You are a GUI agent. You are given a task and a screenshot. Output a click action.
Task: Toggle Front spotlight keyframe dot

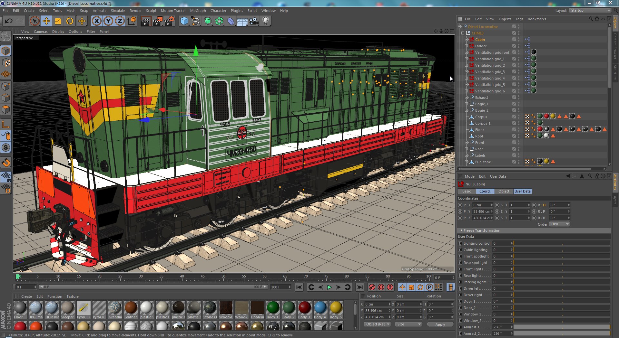click(460, 256)
